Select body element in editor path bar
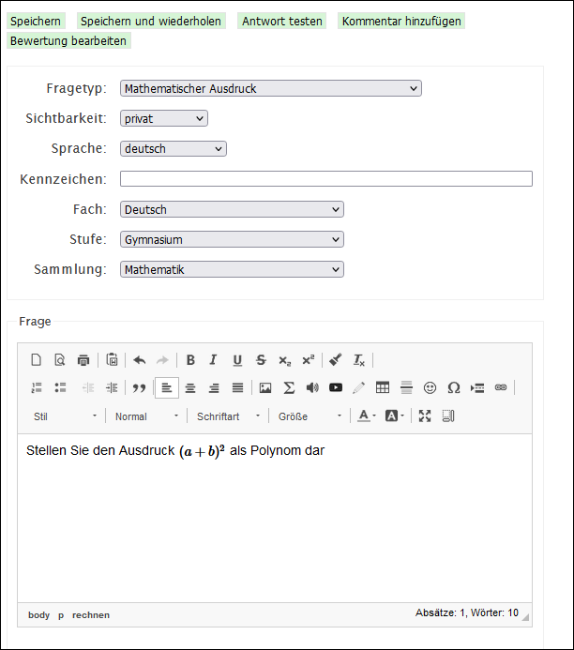The height and width of the screenshot is (650, 574). [38, 614]
